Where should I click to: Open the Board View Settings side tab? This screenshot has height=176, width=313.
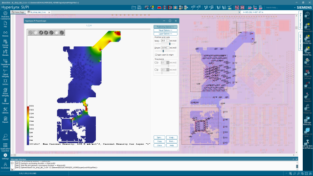pos(300,21)
